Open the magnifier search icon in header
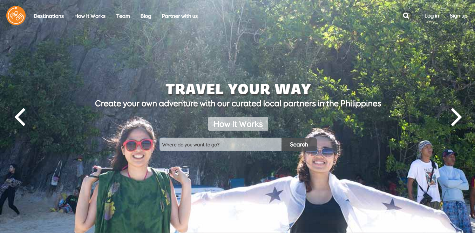 pos(406,16)
